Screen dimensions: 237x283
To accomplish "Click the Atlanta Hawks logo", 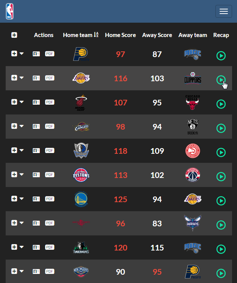I will point(193,151).
